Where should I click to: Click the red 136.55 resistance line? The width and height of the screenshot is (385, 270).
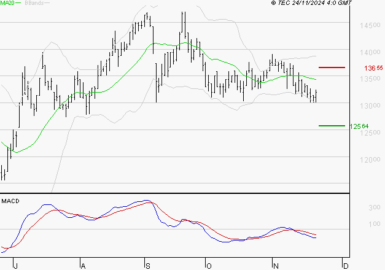(332, 67)
